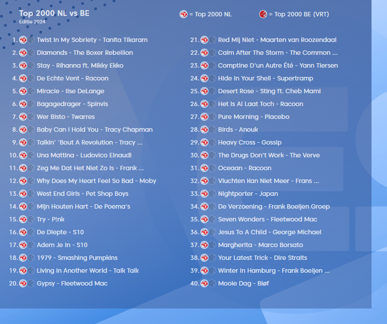The width and height of the screenshot is (387, 324).
Task: Click NL icon beside Heavy Cross - Gossip
Action: coord(204,142)
